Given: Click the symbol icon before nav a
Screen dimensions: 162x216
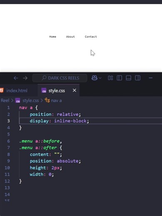Looking at the screenshot, I should click(47, 100).
